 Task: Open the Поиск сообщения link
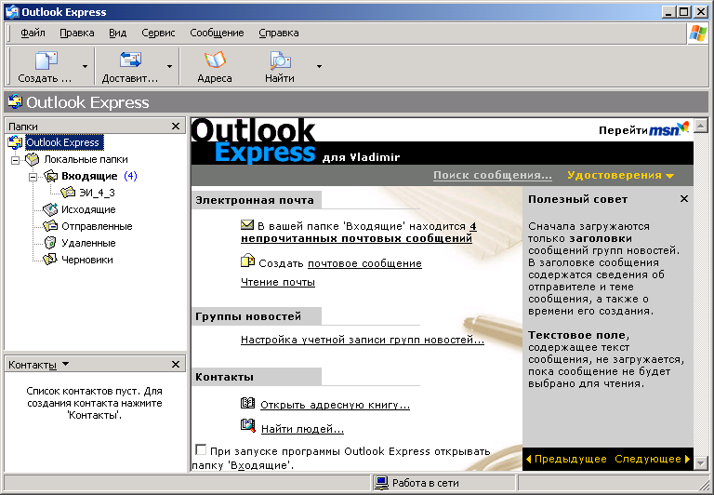492,176
